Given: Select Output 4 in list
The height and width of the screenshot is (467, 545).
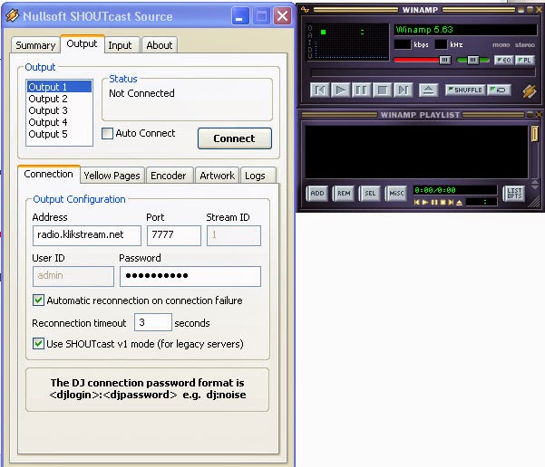Looking at the screenshot, I should pos(59,122).
